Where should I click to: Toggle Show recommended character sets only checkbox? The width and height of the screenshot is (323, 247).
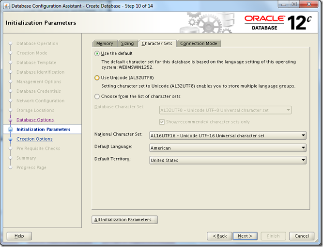[162, 122]
